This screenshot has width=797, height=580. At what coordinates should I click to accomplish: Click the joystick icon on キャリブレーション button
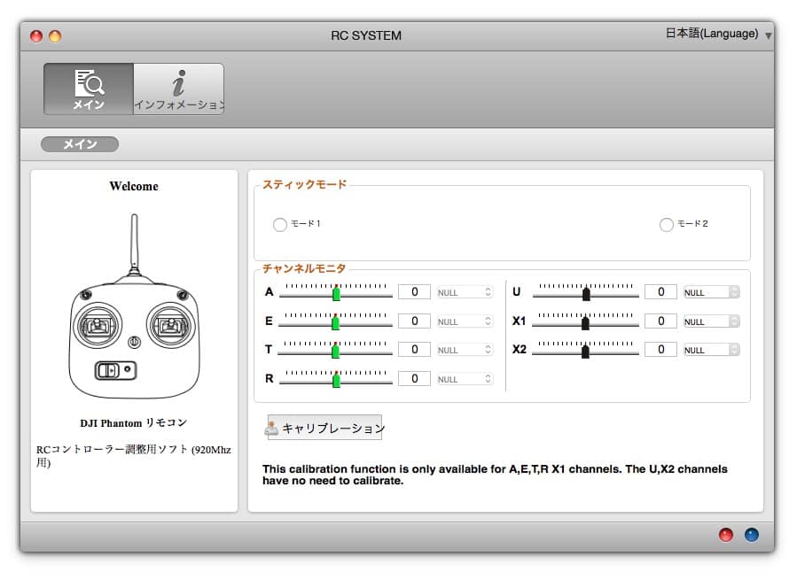tap(272, 429)
